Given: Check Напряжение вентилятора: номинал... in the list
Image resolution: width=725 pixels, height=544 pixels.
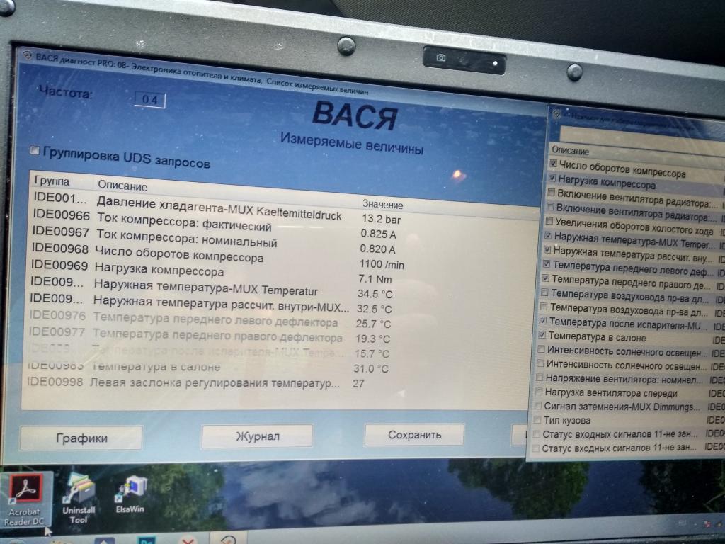Looking at the screenshot, I should pos(539,378).
